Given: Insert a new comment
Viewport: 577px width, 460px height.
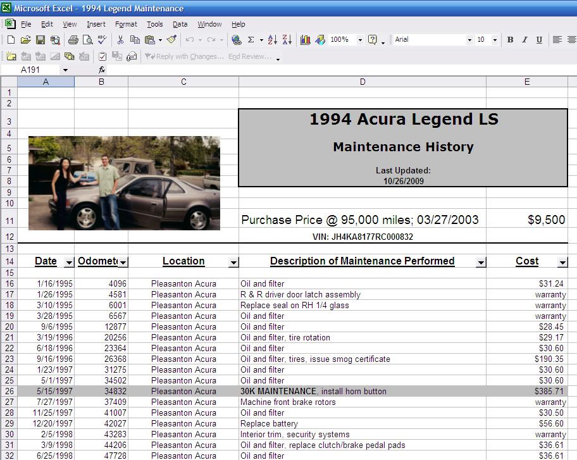Looking at the screenshot, I should pyautogui.click(x=11, y=56).
